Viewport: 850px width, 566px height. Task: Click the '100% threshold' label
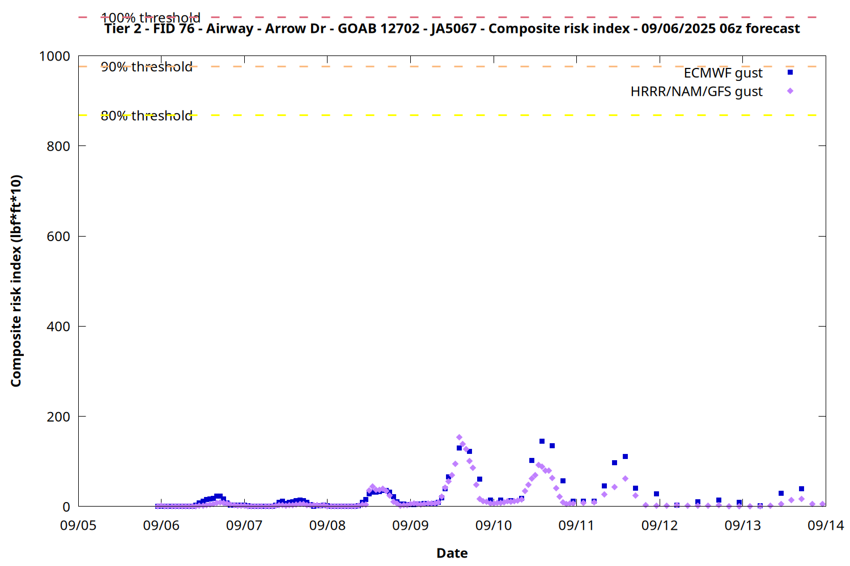click(x=151, y=18)
